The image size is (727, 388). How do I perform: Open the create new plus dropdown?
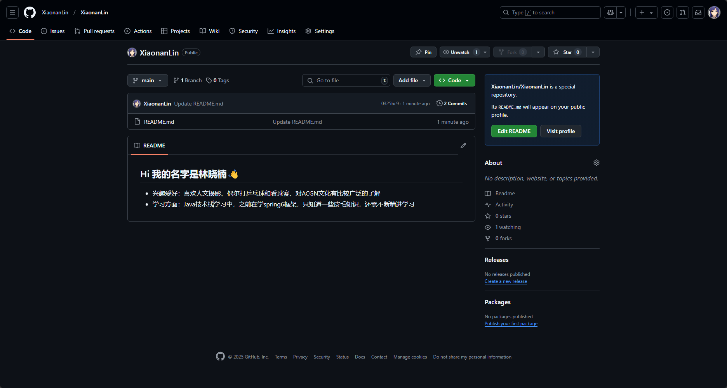point(646,12)
